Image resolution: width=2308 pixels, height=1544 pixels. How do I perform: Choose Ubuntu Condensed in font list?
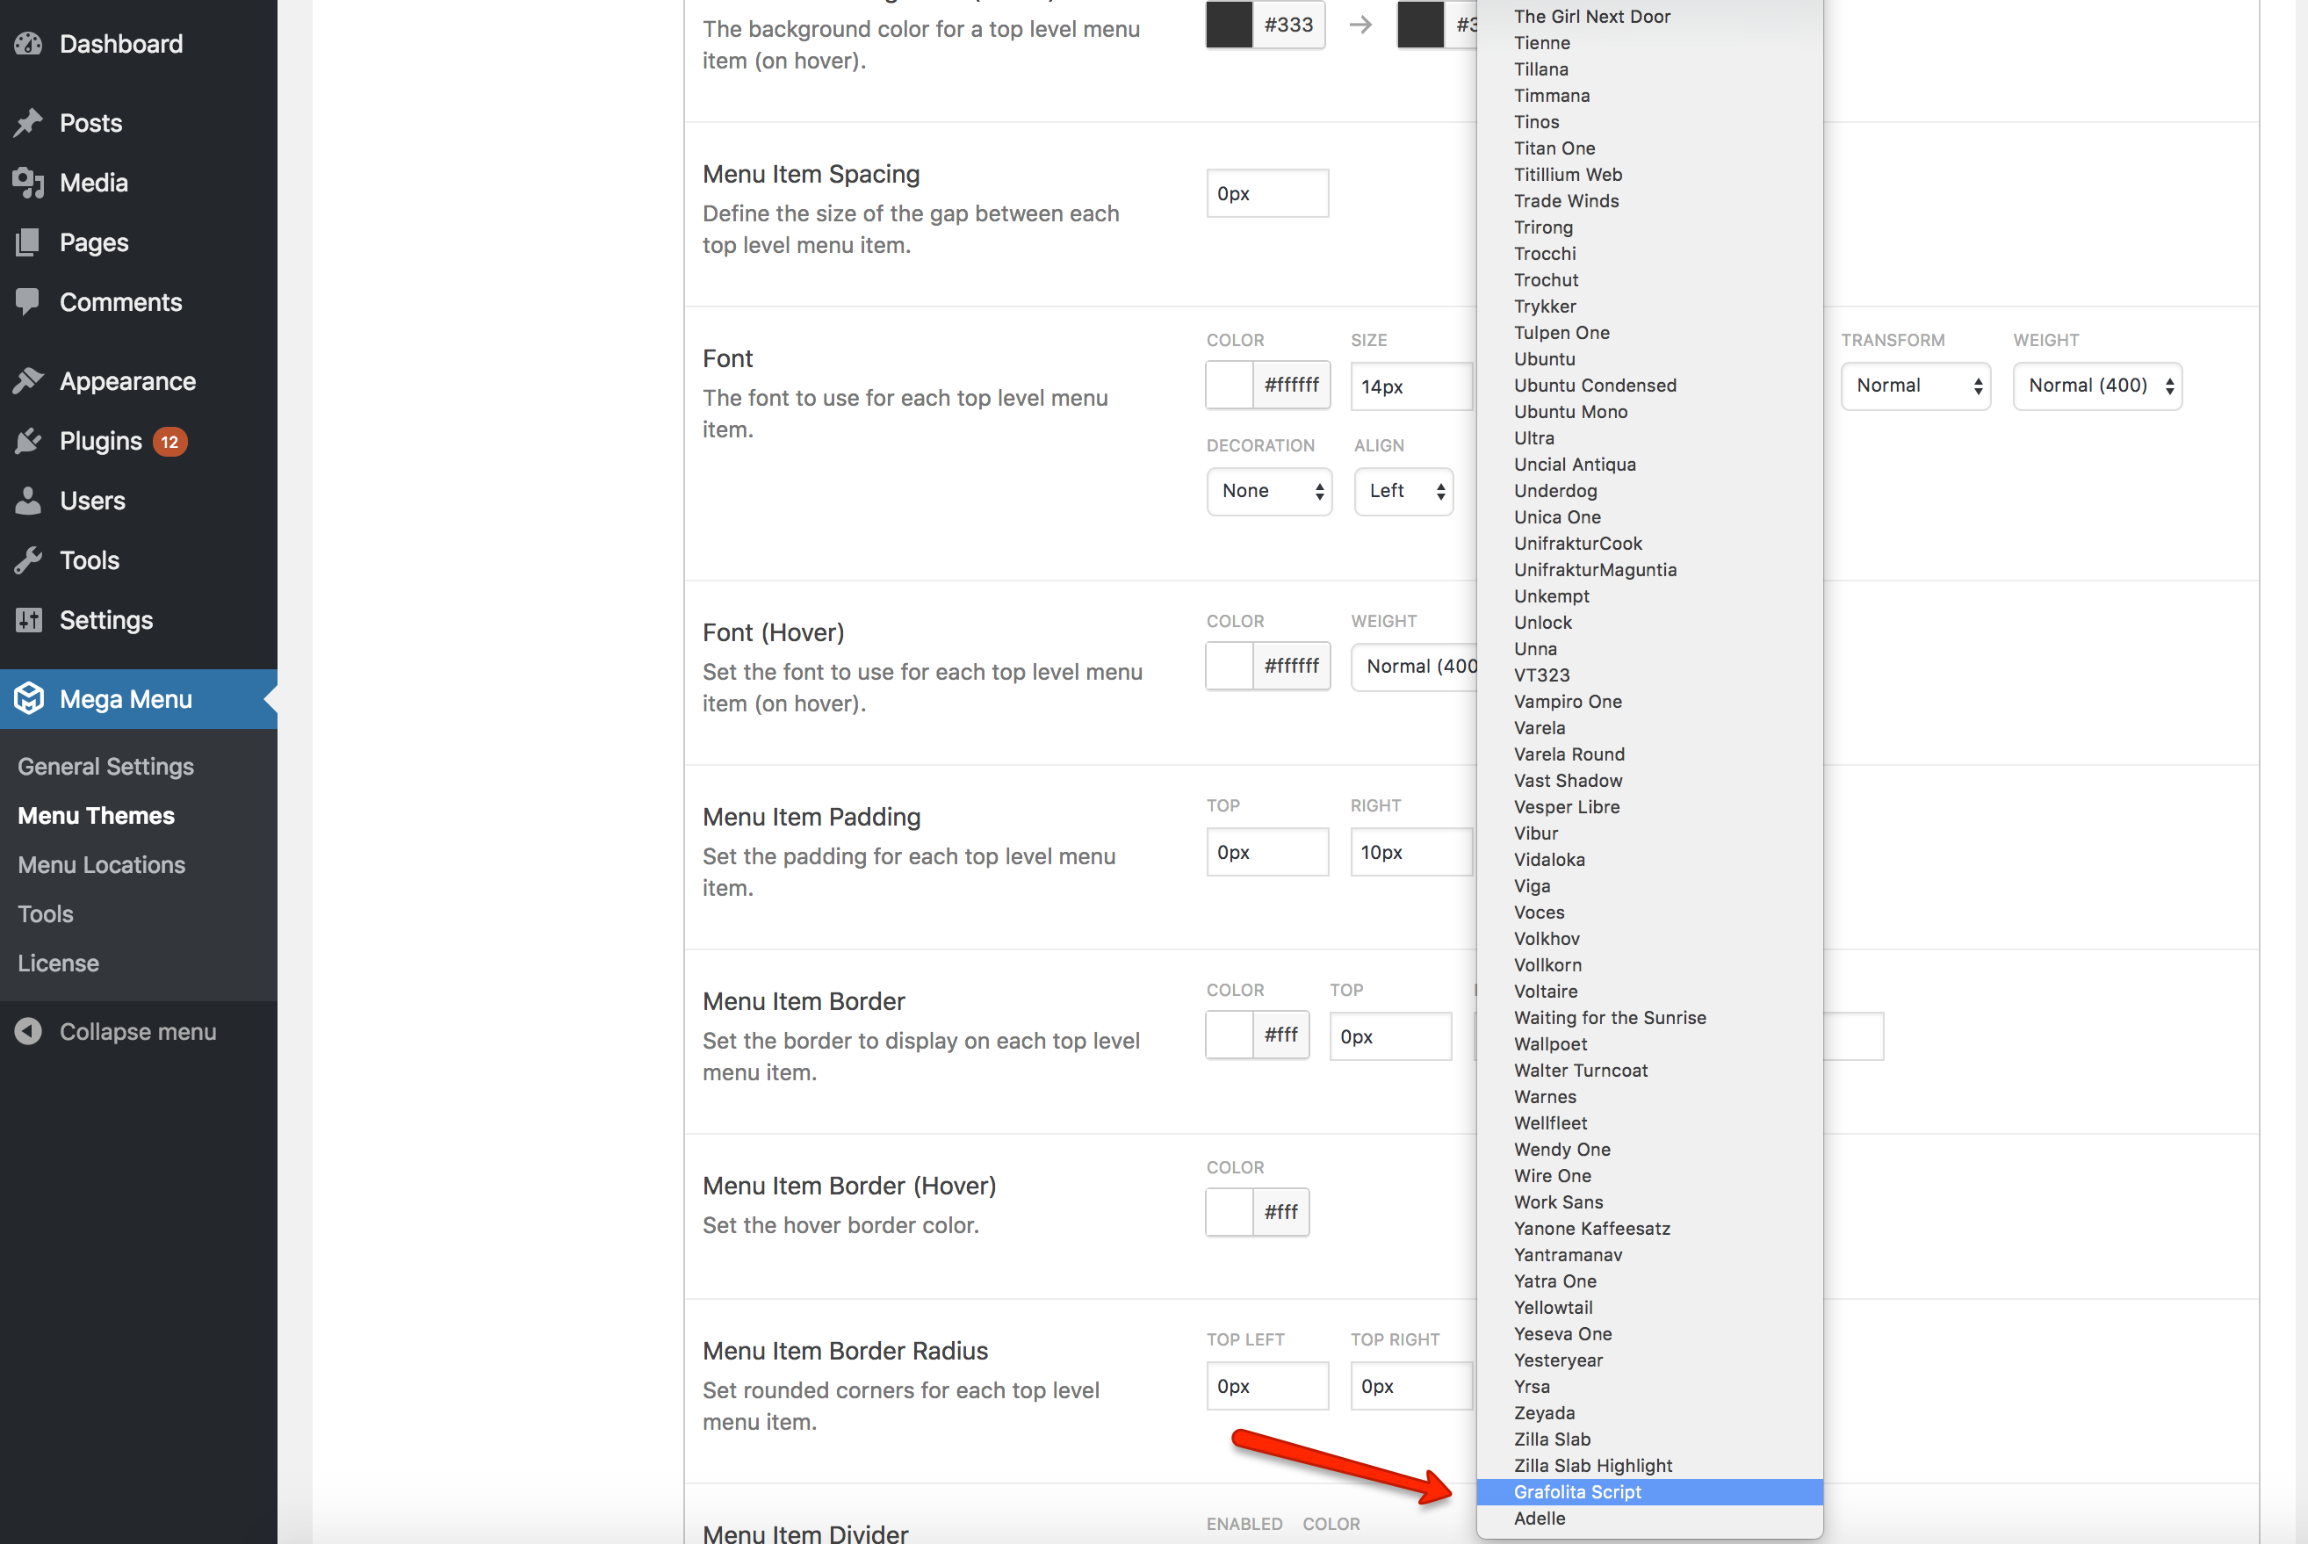(1594, 386)
